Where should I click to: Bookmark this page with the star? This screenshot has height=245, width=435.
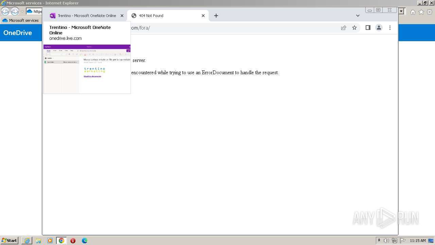pyautogui.click(x=354, y=28)
